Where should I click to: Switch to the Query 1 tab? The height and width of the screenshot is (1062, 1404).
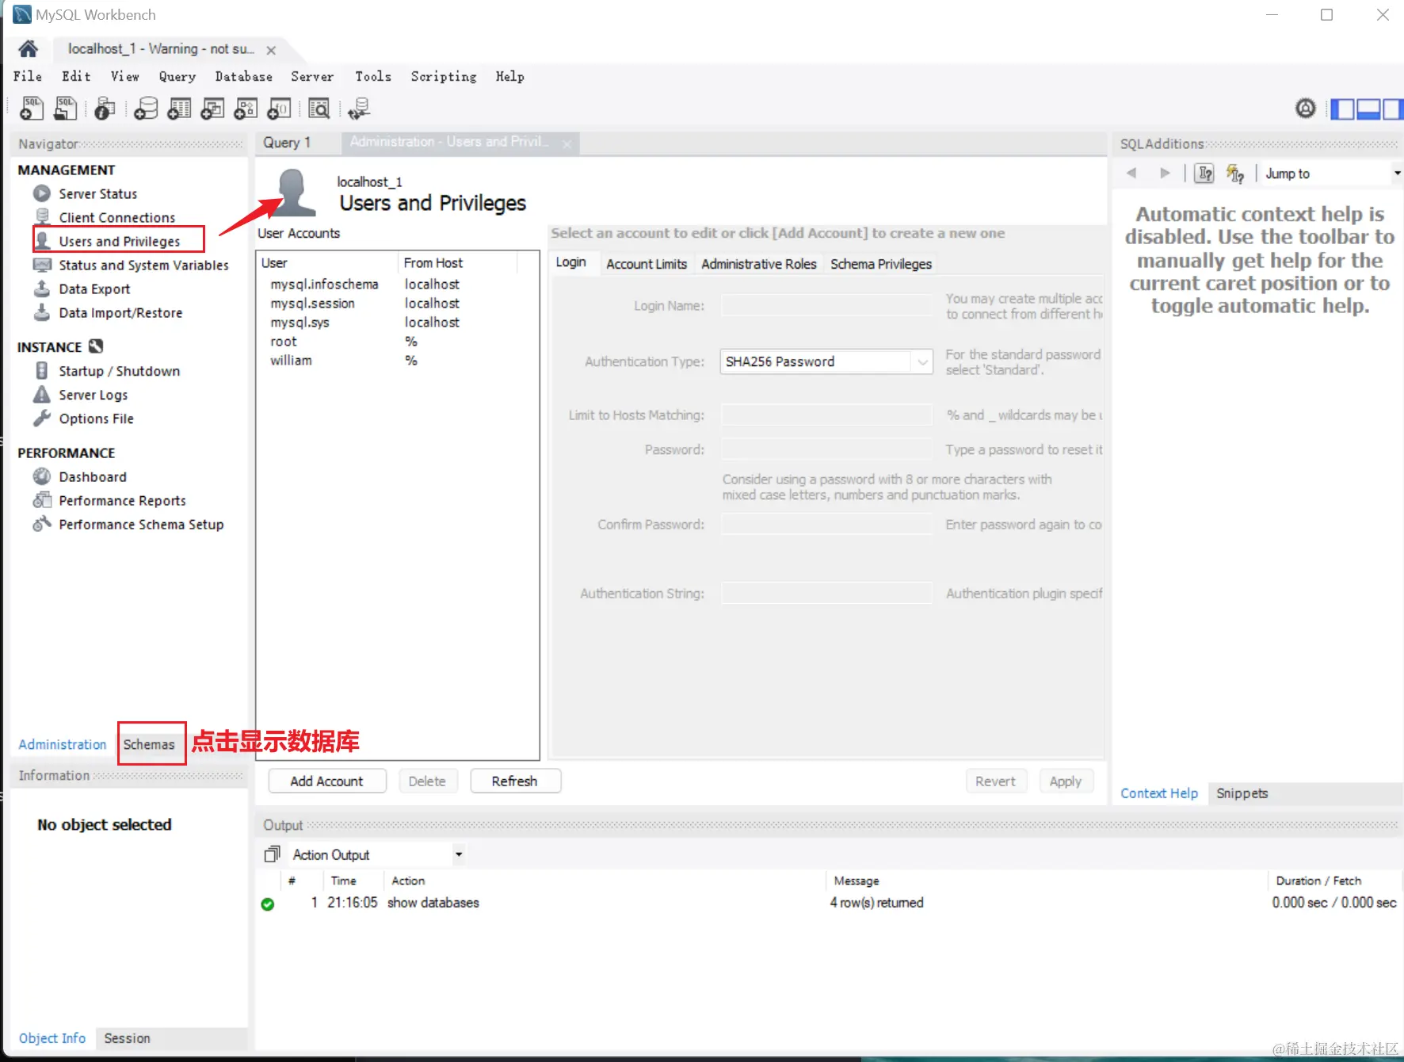click(287, 143)
